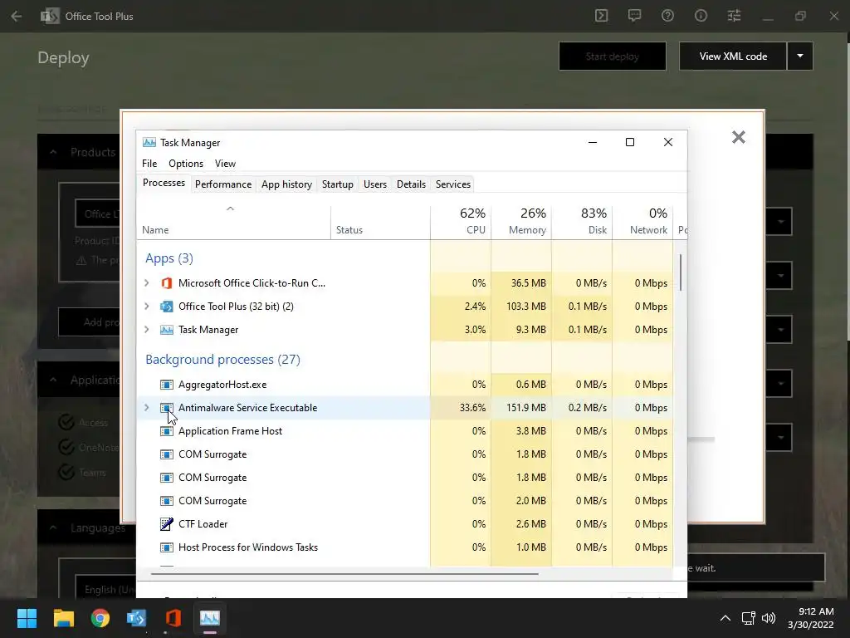Open the Windows Start menu

(27, 618)
